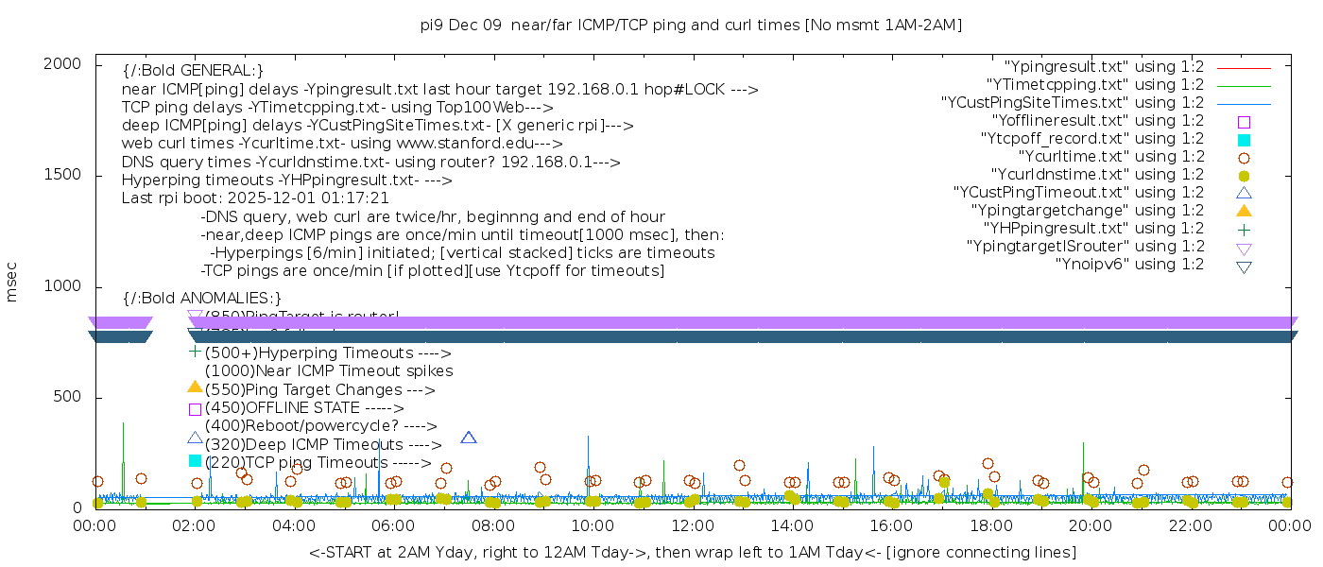Click the brown circle beside the Ycurltime.txt legend entry
The width and height of the screenshot is (1323, 567).
1244,157
